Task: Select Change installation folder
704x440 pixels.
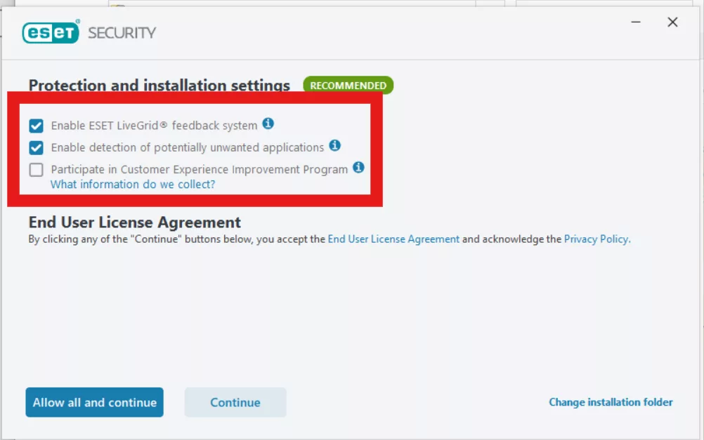Action: (x=611, y=402)
